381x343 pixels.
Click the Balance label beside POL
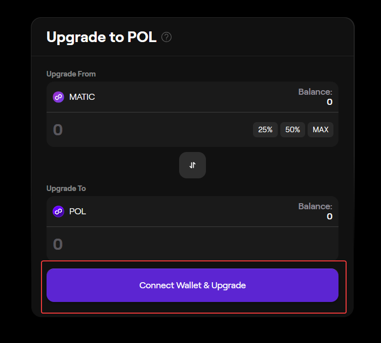pos(315,206)
